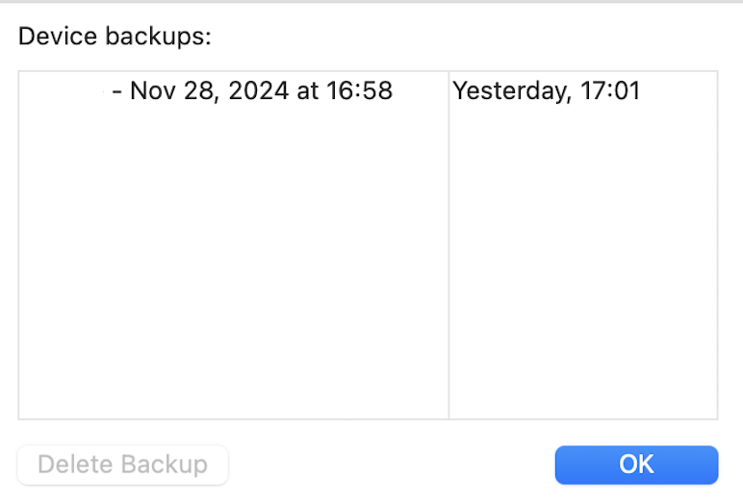
Task: Click the Device backups label
Action: click(x=115, y=38)
